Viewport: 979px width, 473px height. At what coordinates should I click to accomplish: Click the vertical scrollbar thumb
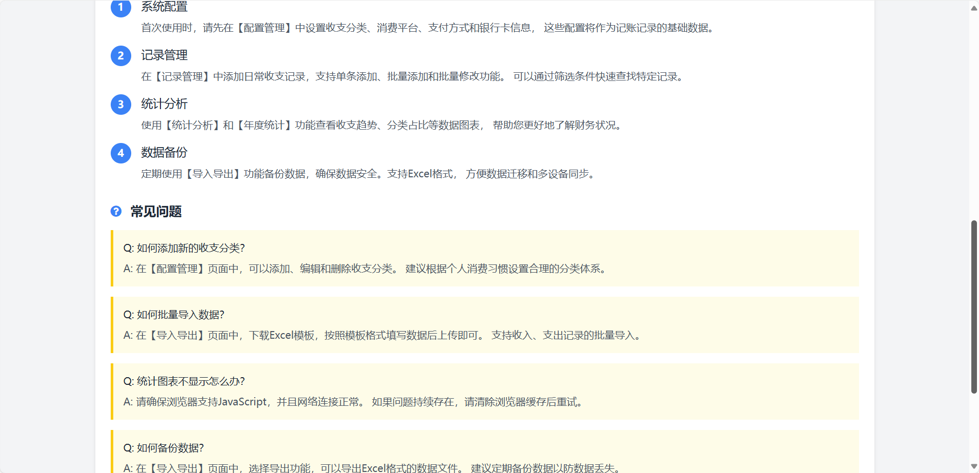[974, 306]
